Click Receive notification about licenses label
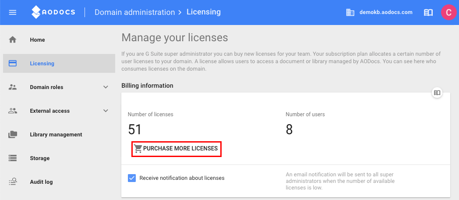Viewport: 459px width, 200px height. [x=182, y=178]
